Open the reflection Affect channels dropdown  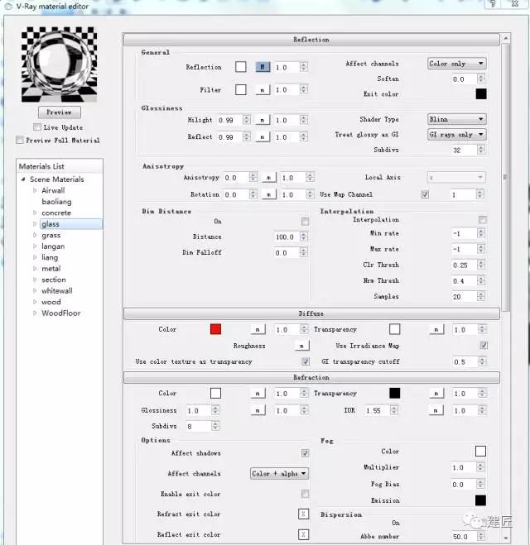pos(456,63)
